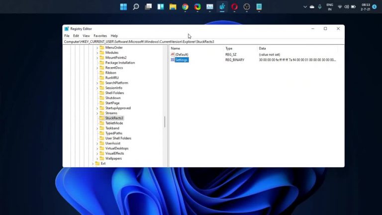Click the microphone tray icon
The image size is (382, 215).
(320, 7)
